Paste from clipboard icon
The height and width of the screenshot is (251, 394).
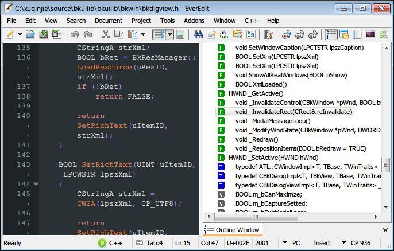pyautogui.click(x=133, y=34)
